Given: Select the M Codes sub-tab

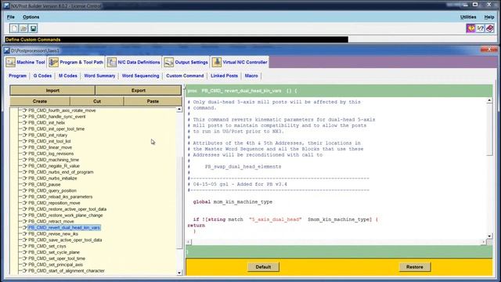Looking at the screenshot, I should pyautogui.click(x=68, y=76).
